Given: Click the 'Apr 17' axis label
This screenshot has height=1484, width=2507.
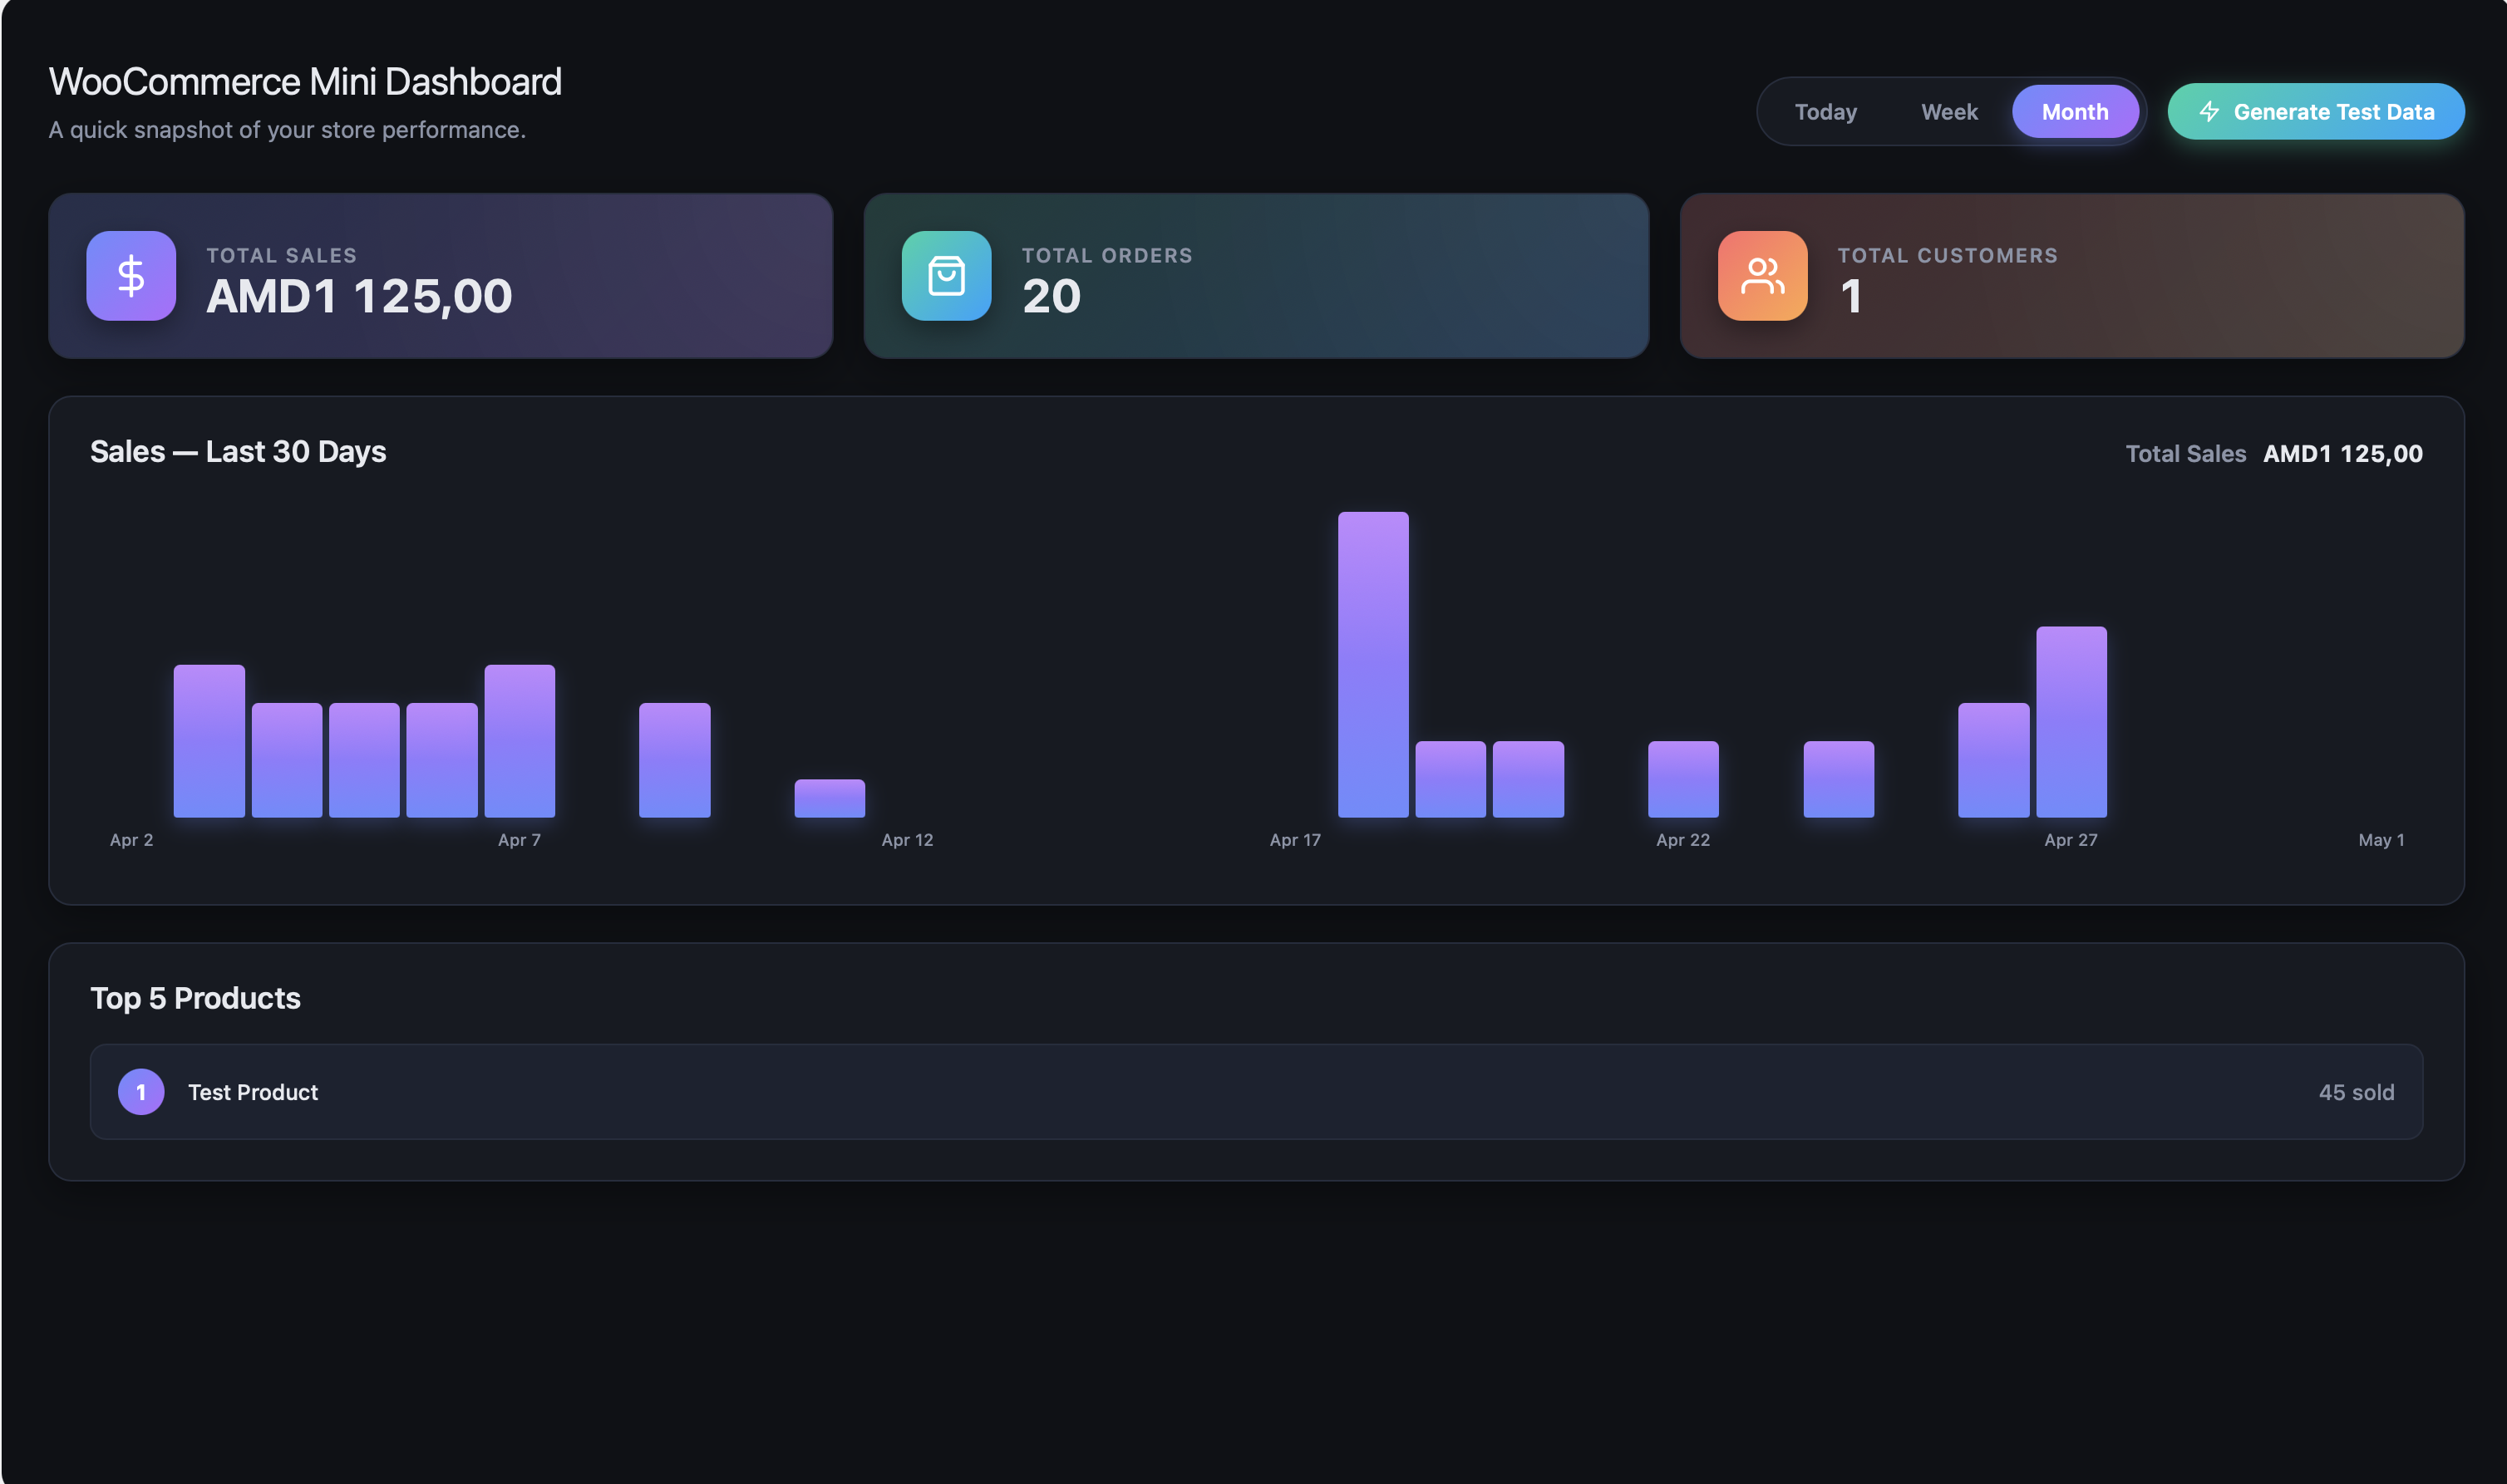Looking at the screenshot, I should (x=1294, y=840).
